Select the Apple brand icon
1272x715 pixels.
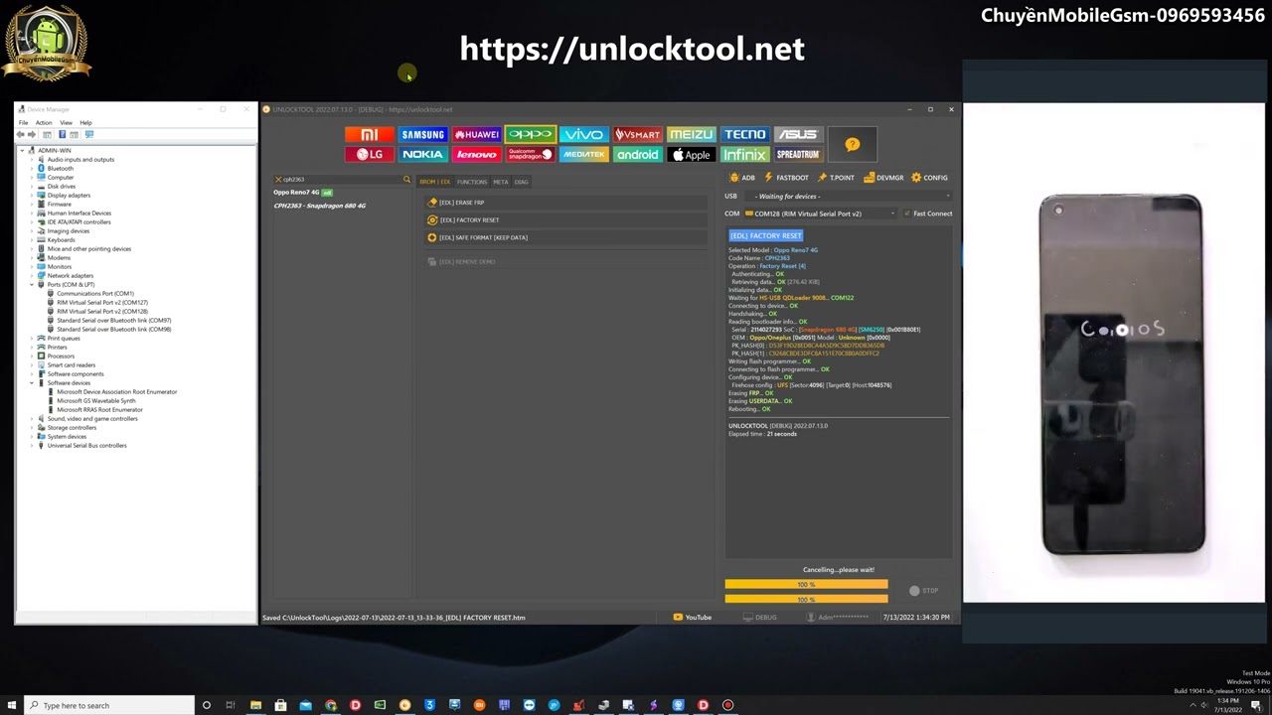pos(691,154)
